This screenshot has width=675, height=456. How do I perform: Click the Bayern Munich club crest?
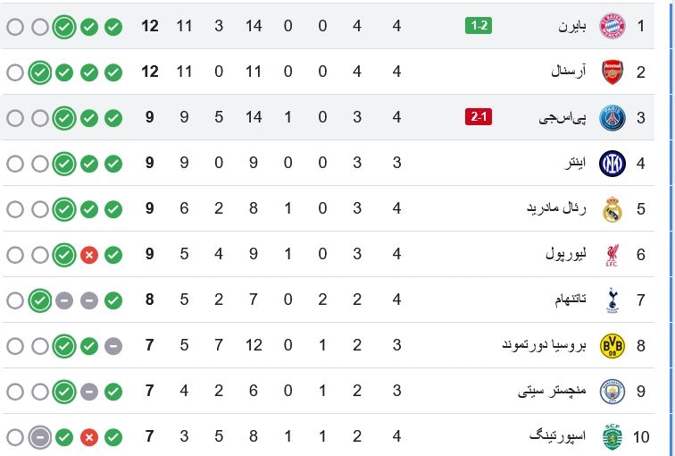tap(612, 26)
